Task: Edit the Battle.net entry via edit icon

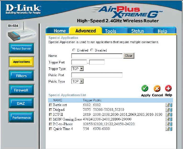Action: pyautogui.click(x=167, y=105)
